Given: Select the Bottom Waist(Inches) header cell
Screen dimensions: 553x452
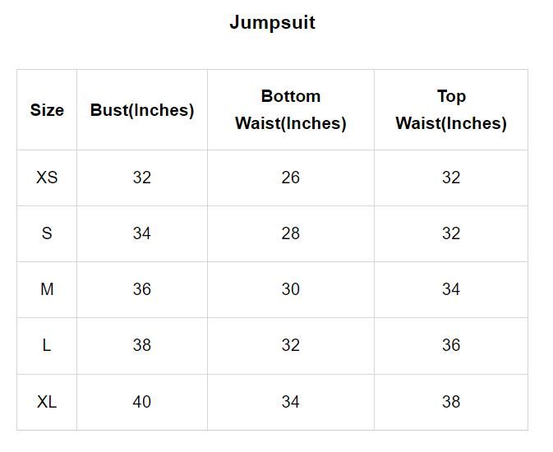Looking at the screenshot, I should click(291, 110).
